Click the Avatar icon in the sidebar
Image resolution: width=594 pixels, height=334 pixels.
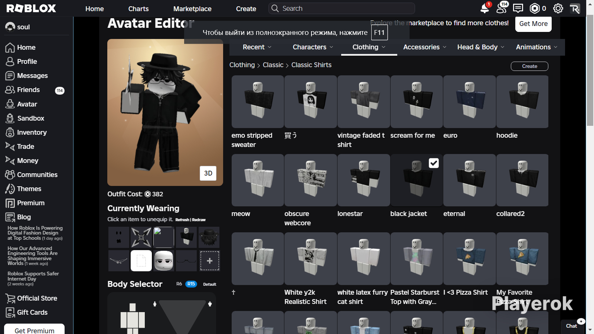pyautogui.click(x=10, y=104)
